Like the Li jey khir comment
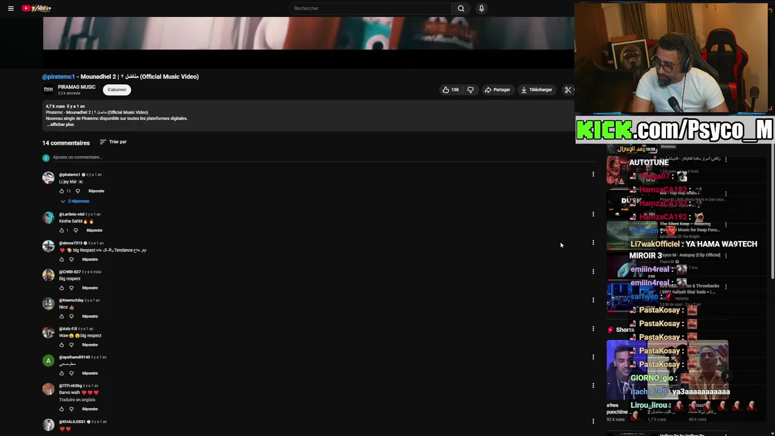Viewport: 775px width, 436px height. 61,191
